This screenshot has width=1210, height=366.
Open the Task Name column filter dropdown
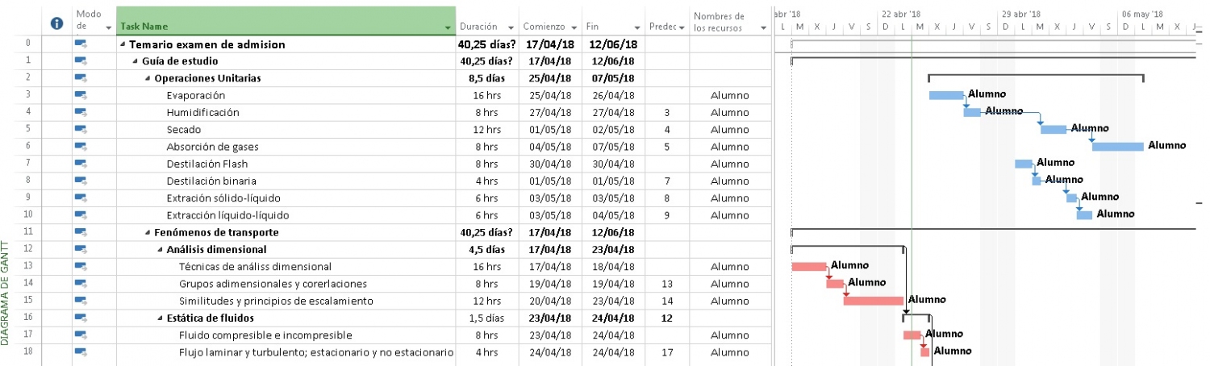(x=449, y=27)
